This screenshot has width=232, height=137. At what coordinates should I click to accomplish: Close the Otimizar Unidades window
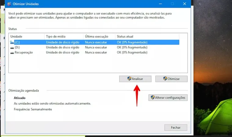point(184,4)
